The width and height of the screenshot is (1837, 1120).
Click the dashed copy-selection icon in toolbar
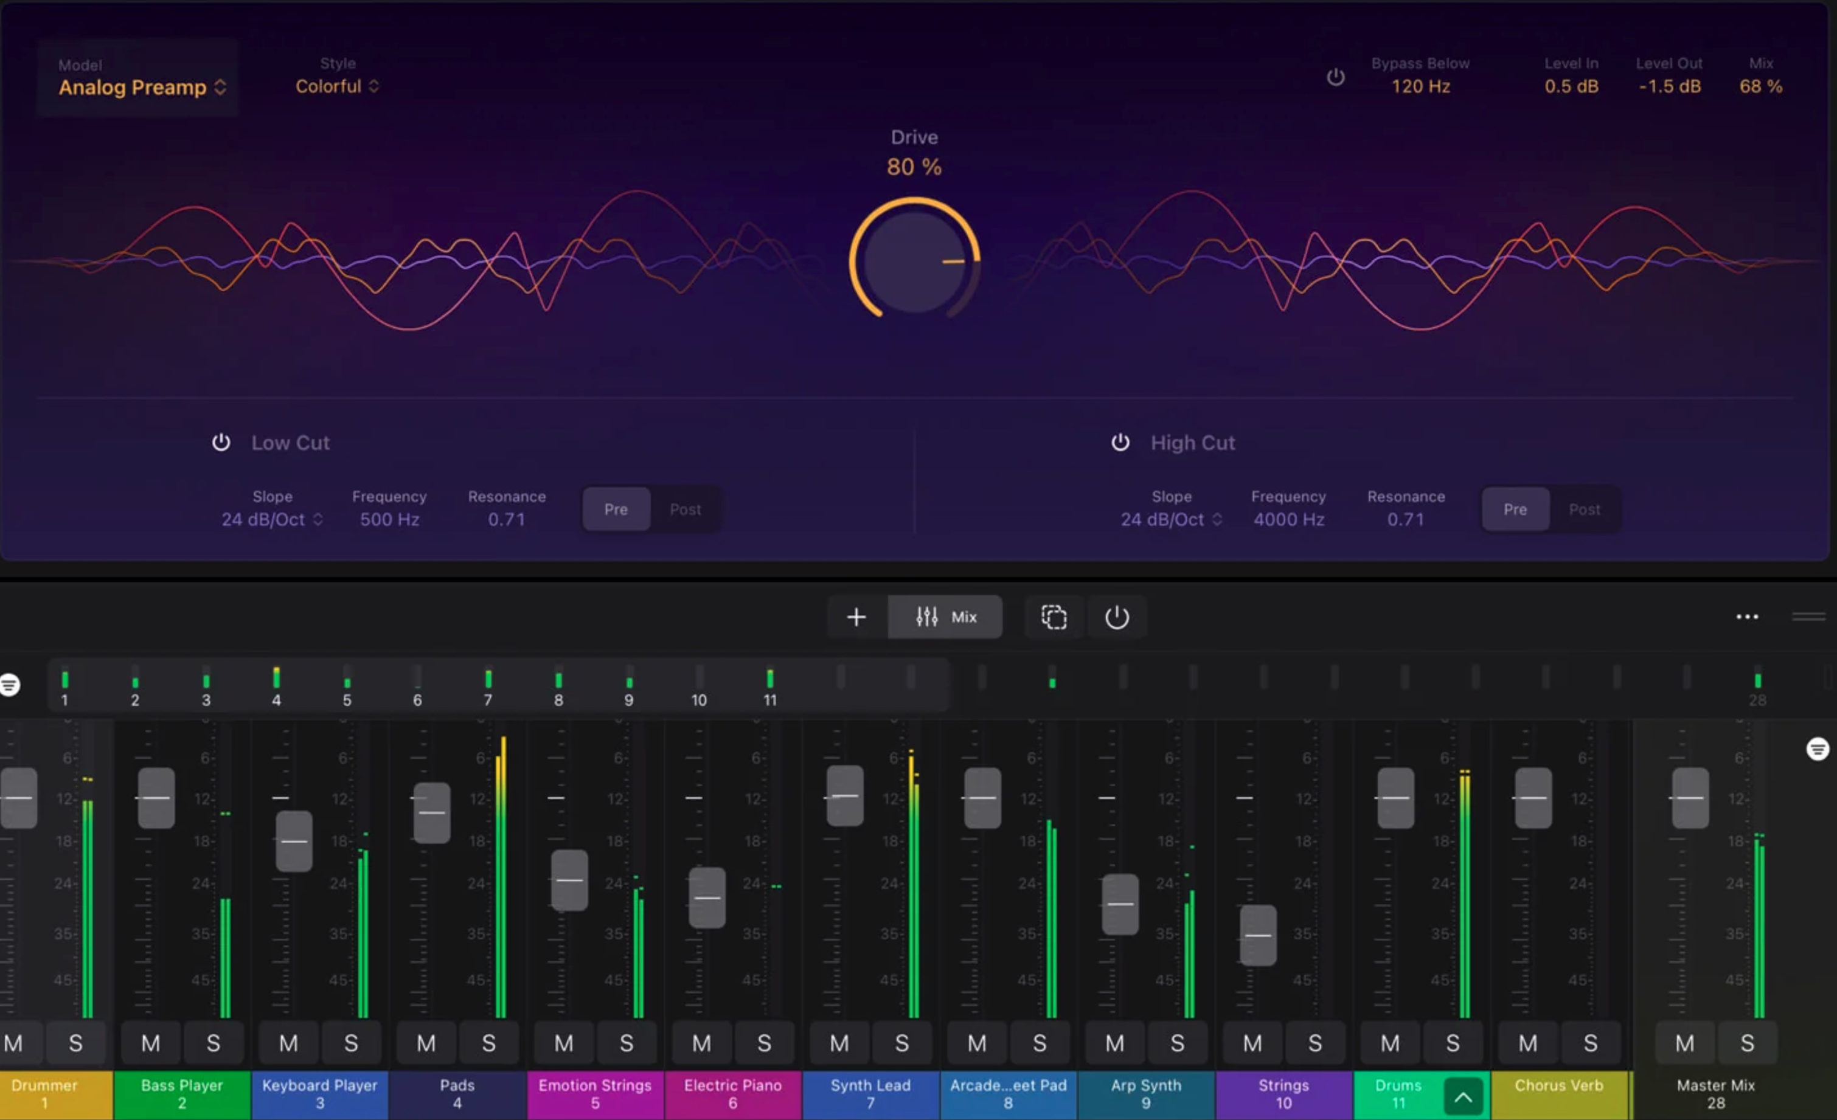1054,617
